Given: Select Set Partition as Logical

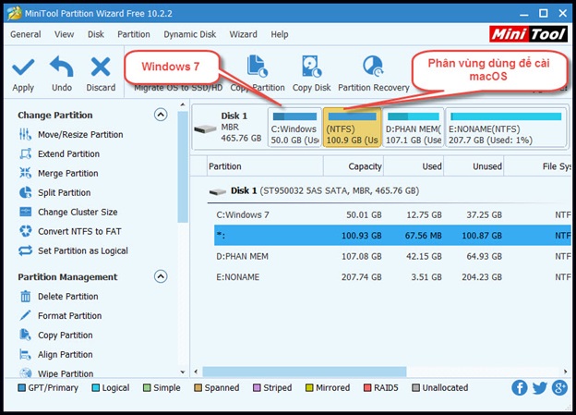Looking at the screenshot, I should point(83,250).
